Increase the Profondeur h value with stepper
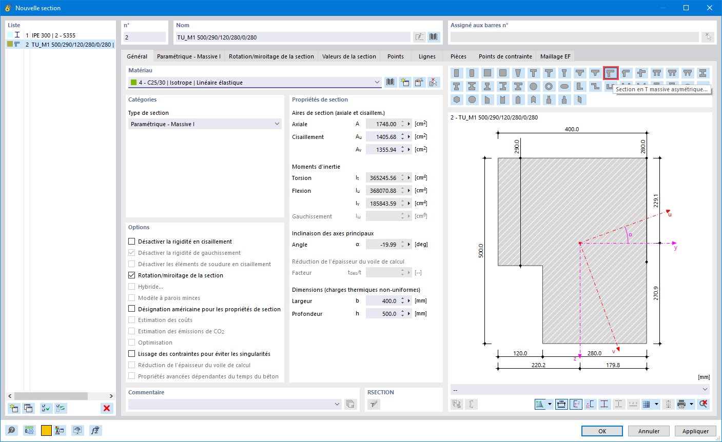 pos(403,312)
